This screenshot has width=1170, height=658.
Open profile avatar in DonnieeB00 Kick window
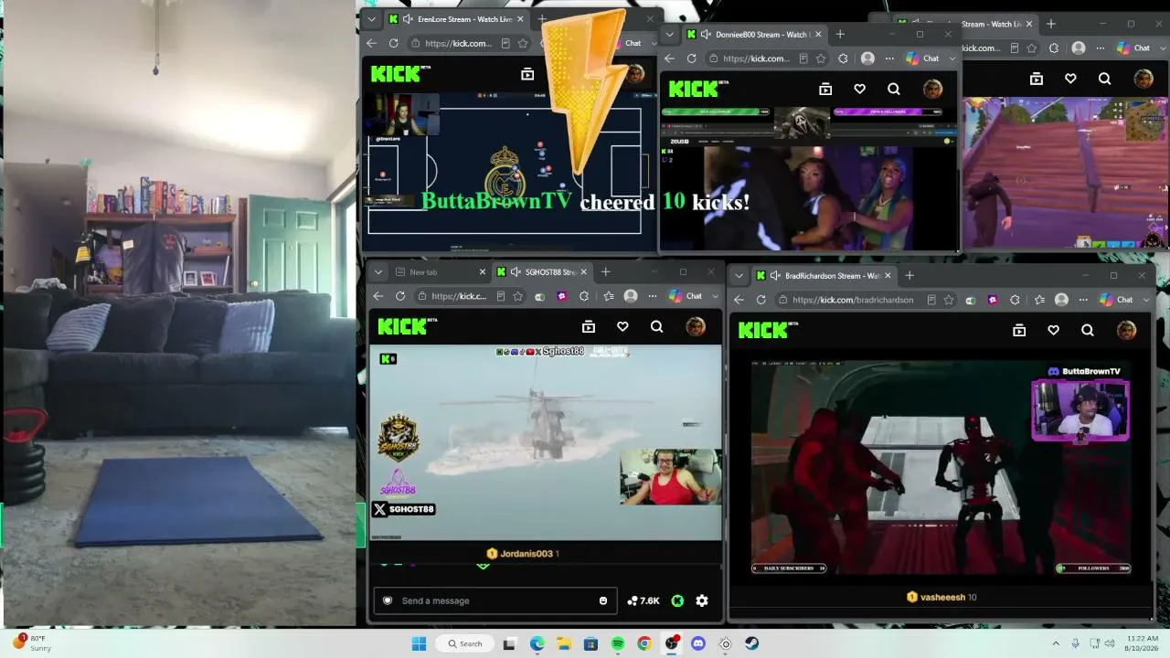tap(932, 89)
